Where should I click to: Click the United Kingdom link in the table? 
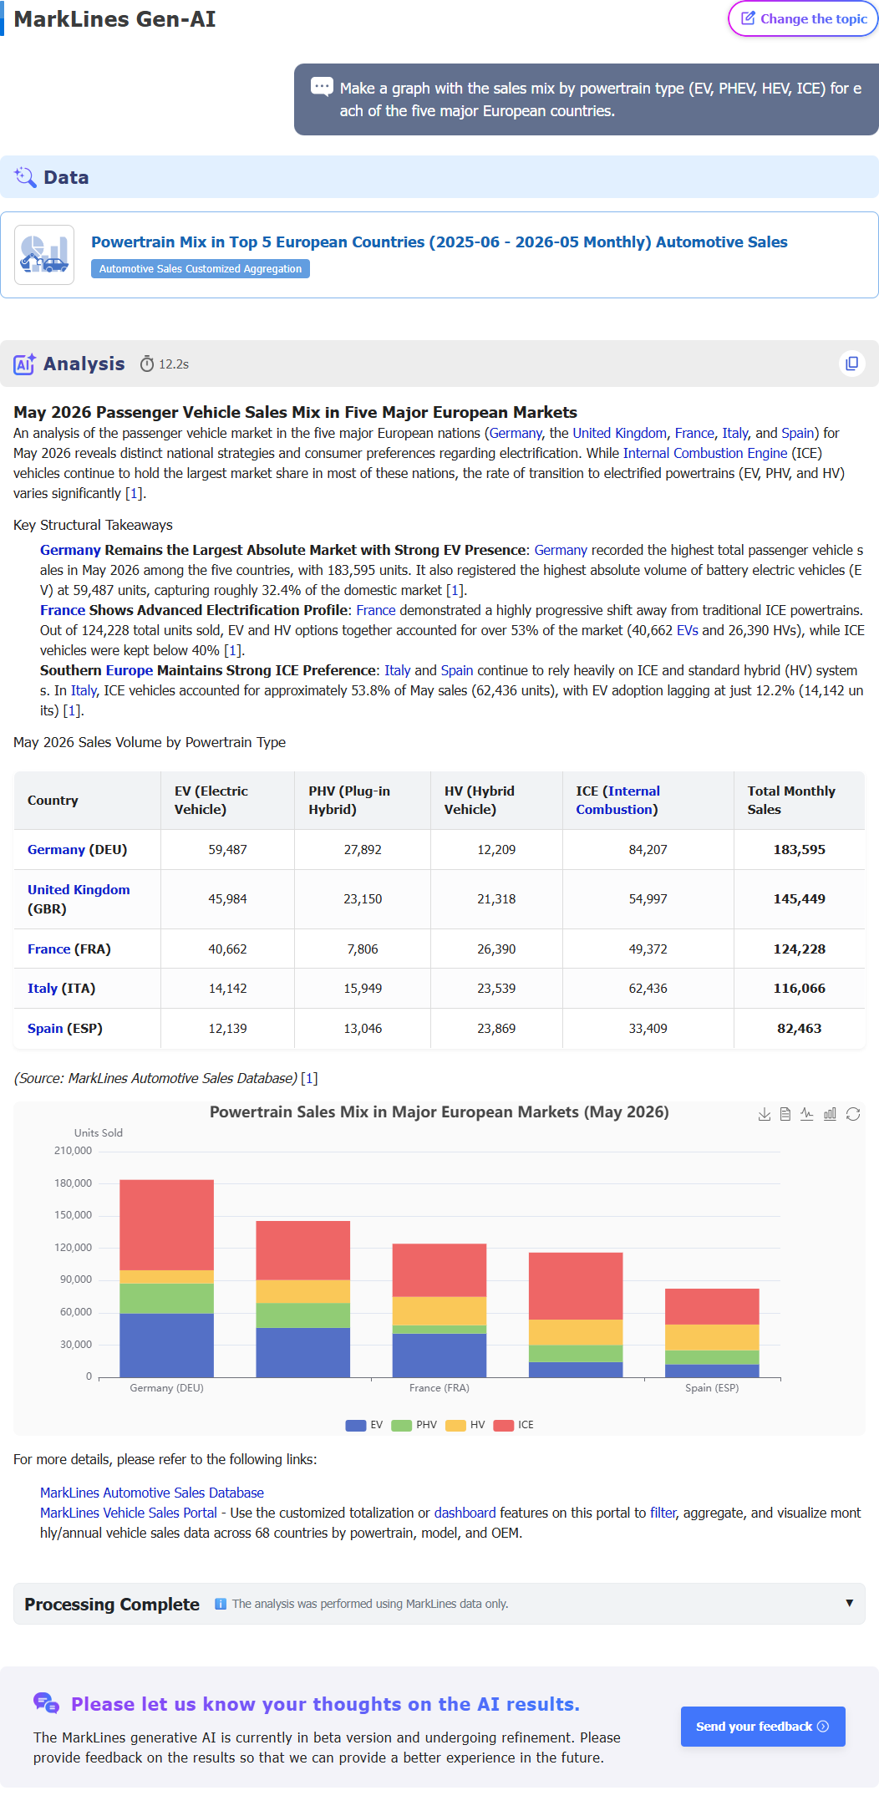point(79,889)
